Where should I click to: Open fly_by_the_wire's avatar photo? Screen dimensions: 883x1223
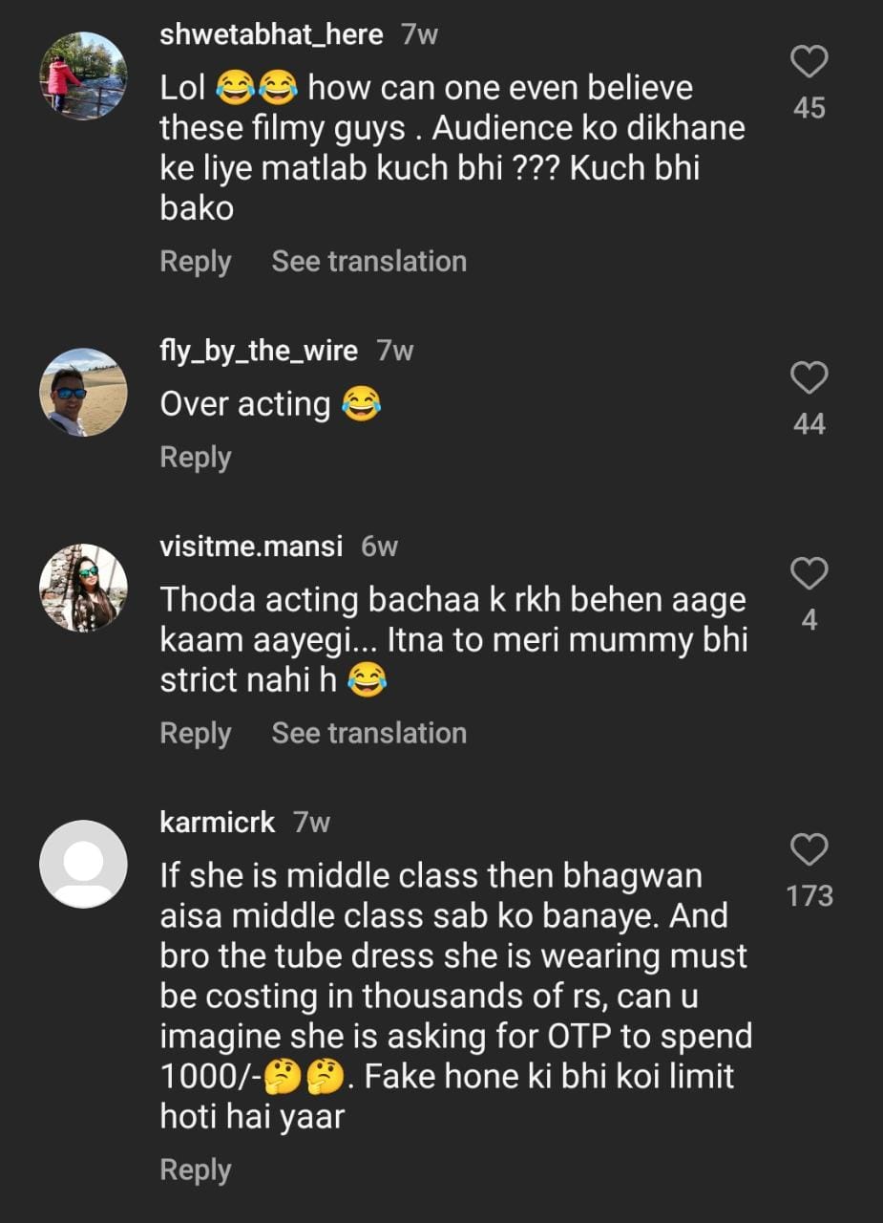tap(83, 392)
